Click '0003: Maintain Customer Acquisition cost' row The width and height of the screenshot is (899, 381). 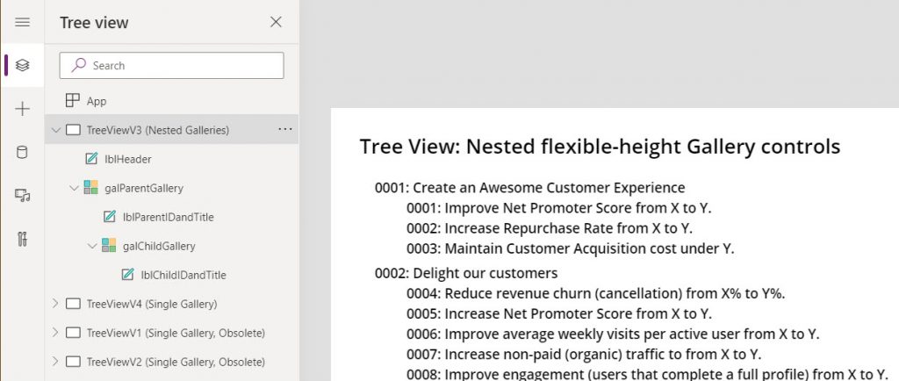click(571, 248)
